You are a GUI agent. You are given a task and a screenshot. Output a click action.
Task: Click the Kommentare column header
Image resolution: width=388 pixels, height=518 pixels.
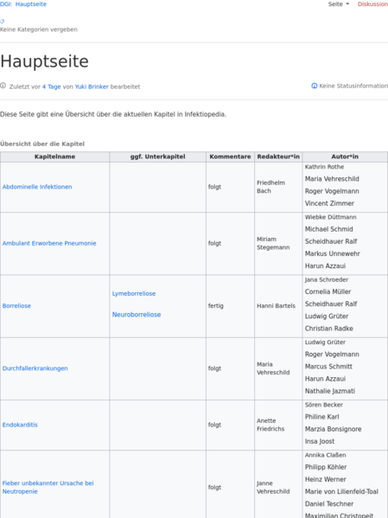click(230, 157)
